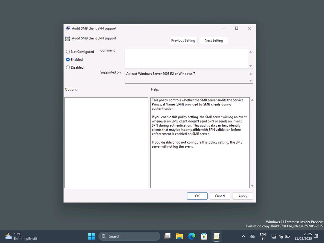Open Task View from taskbar
The height and width of the screenshot is (243, 324).
pyautogui.click(x=167, y=236)
